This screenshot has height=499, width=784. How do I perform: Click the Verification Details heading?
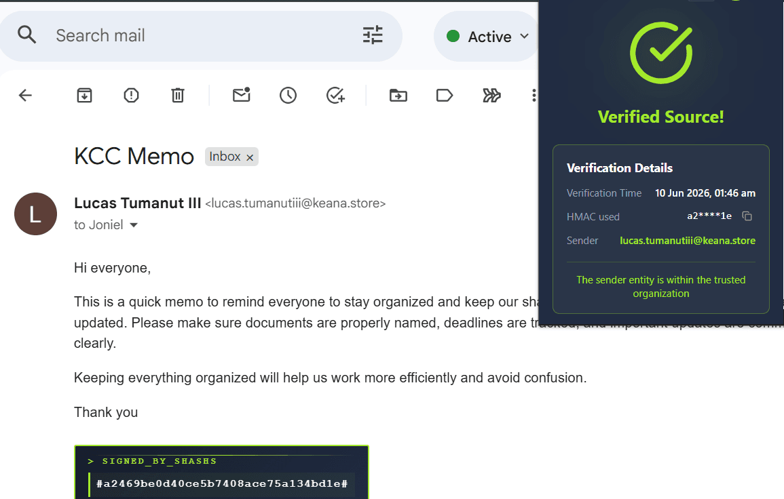coord(620,168)
